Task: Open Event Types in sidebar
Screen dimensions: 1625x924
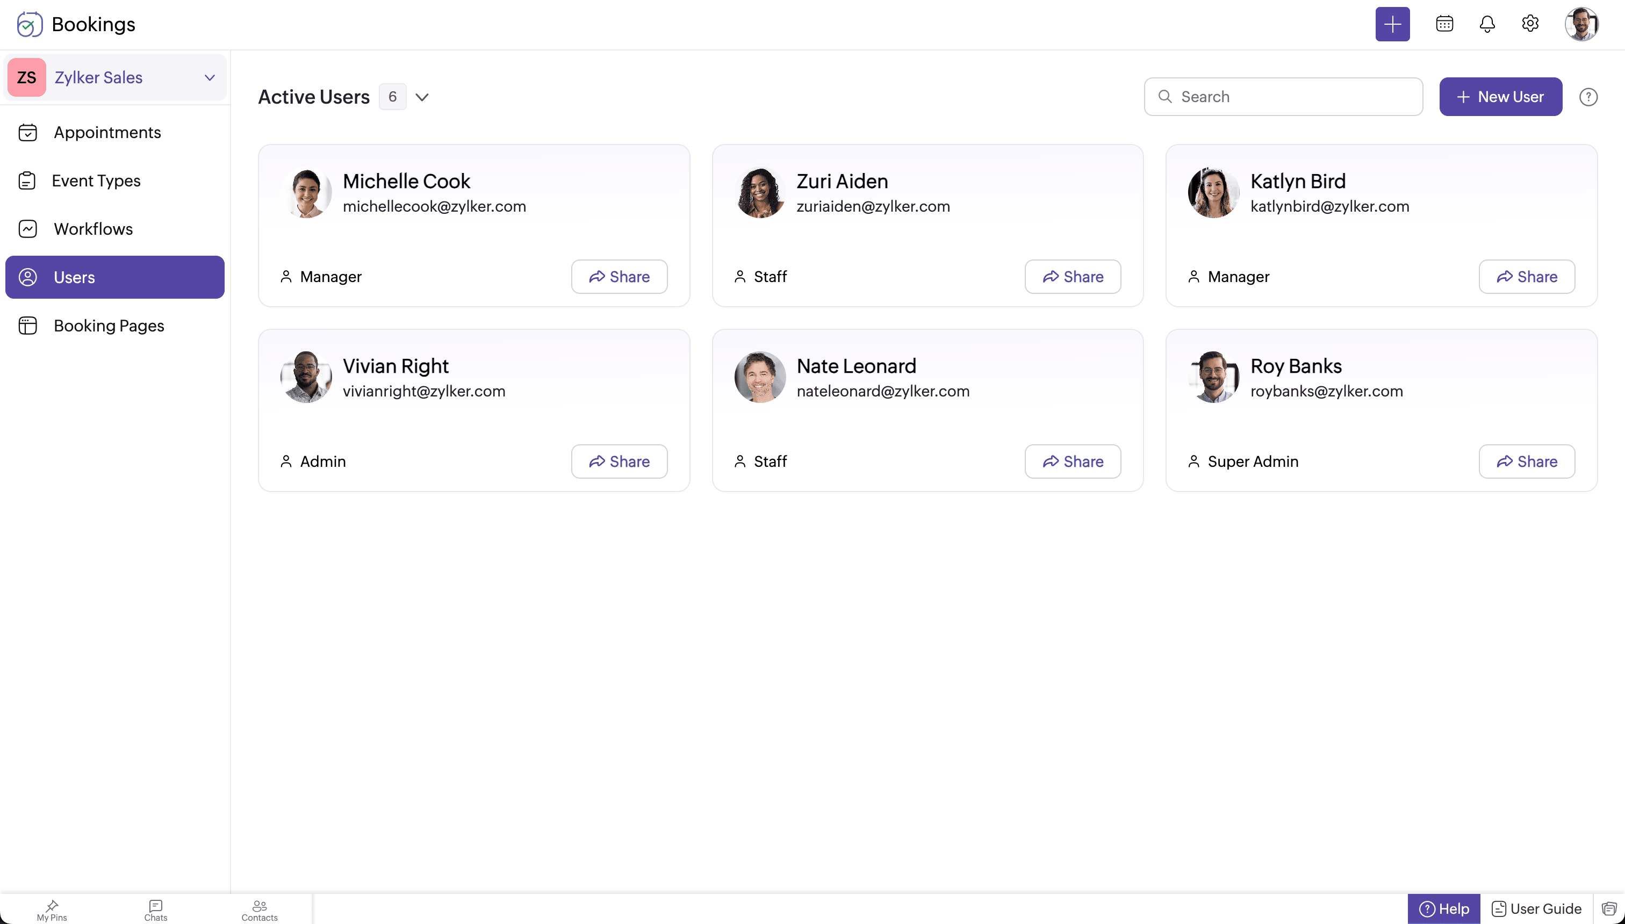Action: pos(97,181)
